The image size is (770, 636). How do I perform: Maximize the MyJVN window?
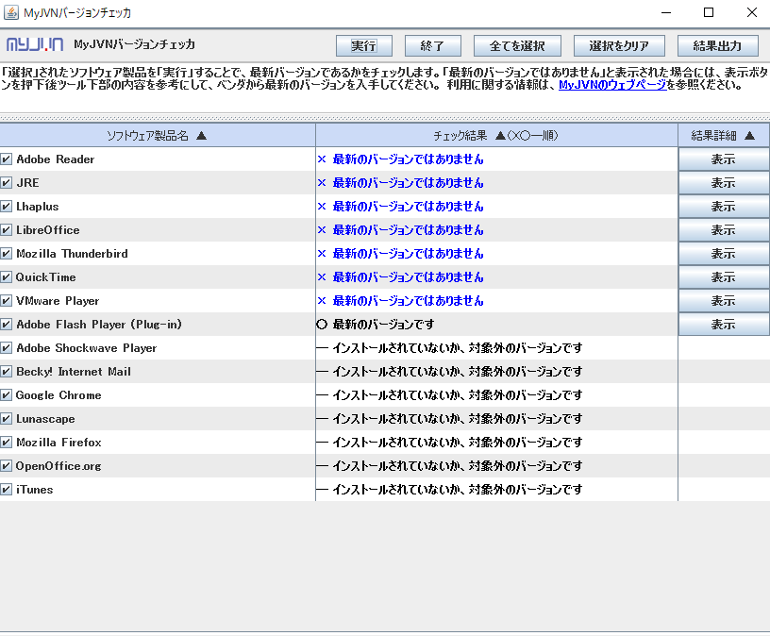point(709,12)
